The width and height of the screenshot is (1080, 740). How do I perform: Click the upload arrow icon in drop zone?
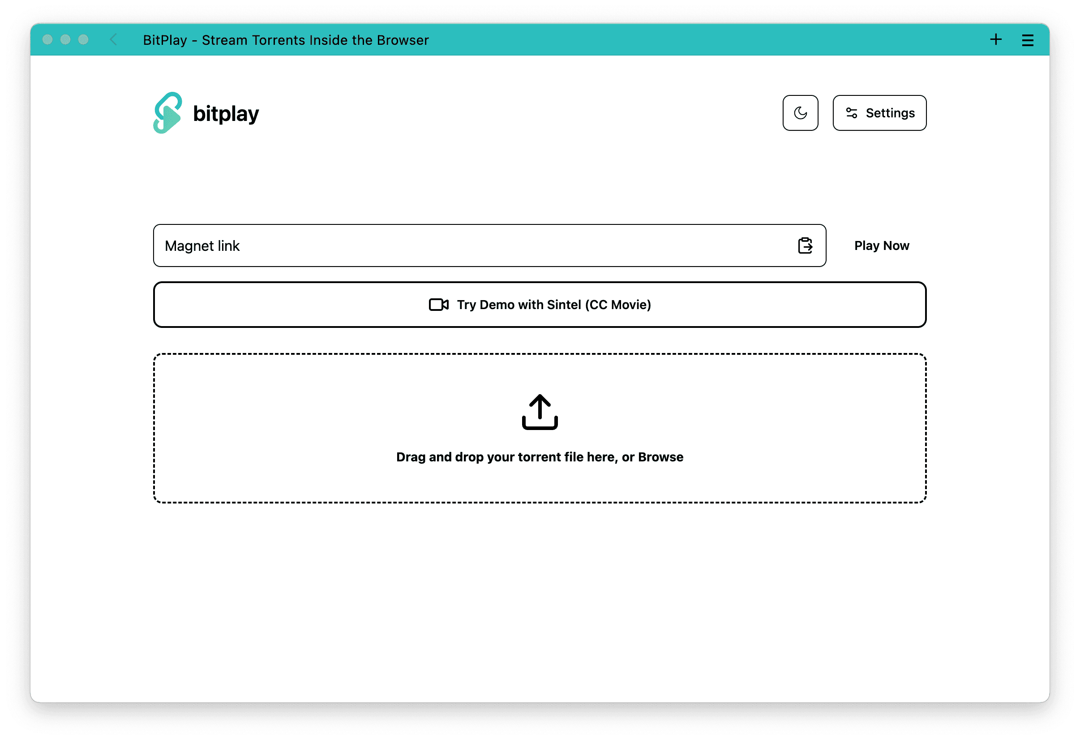click(540, 412)
